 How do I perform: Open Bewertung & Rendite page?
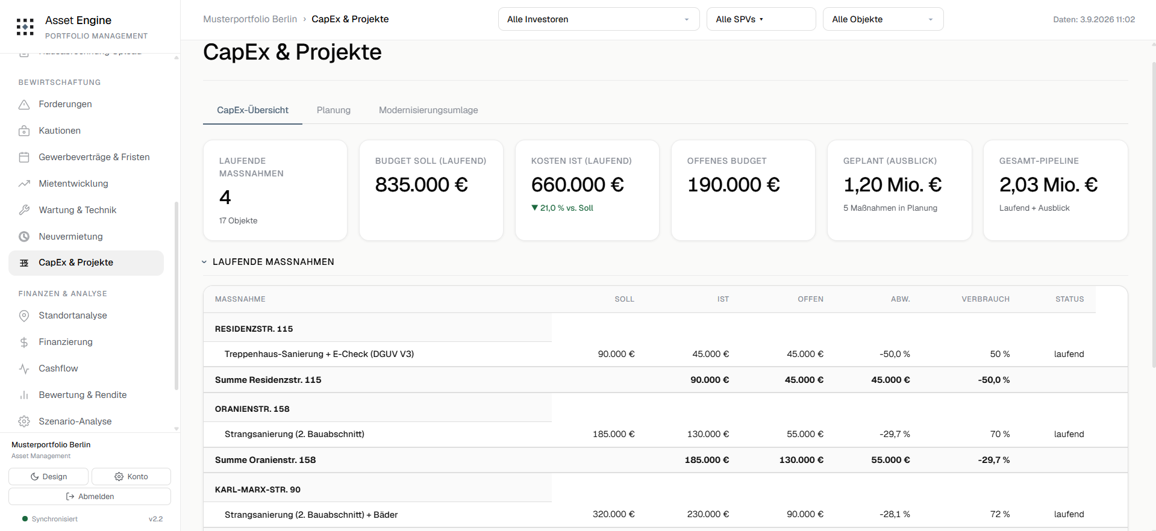click(x=86, y=395)
